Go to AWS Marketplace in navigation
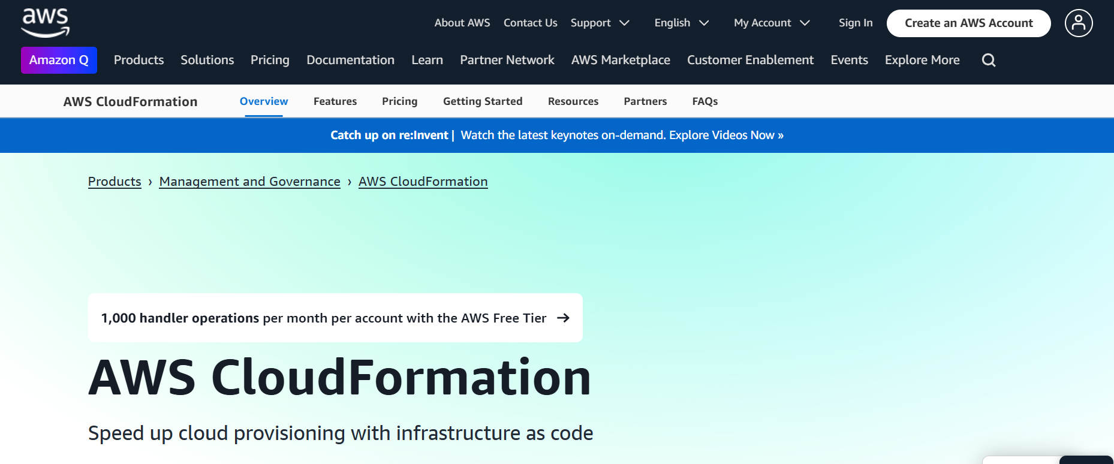Screen dimensions: 1114x464 620,60
